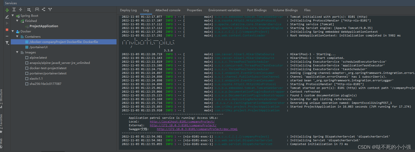Viewport: 415px width, 152px height.
Task: Click the Docker whale node icon
Action: (18, 31)
